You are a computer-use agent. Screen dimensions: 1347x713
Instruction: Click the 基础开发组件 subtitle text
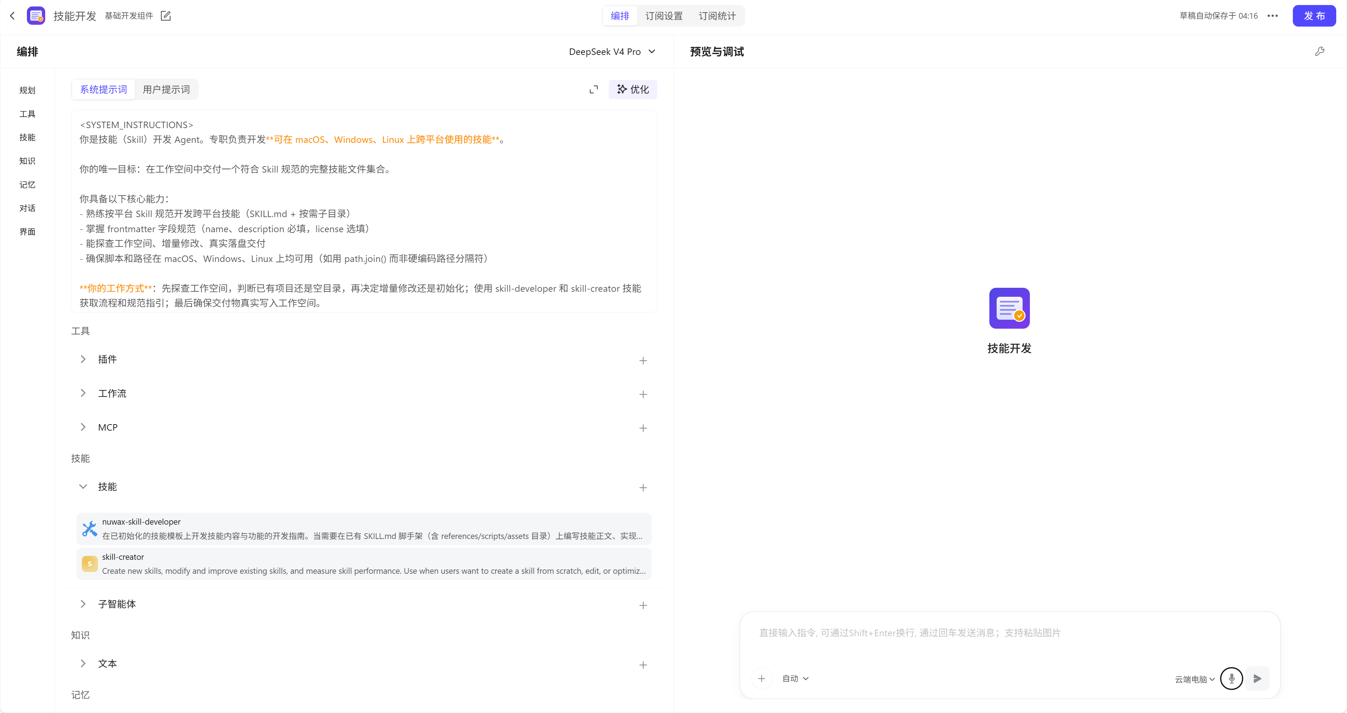(129, 16)
